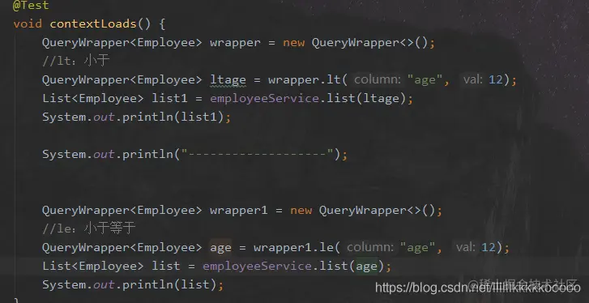The image size is (589, 303).
Task: Click the list variable in List<Employee> list
Action: pos(165,267)
